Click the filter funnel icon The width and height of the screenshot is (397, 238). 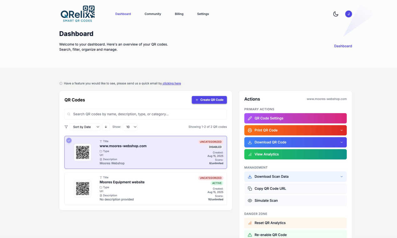coord(66,127)
